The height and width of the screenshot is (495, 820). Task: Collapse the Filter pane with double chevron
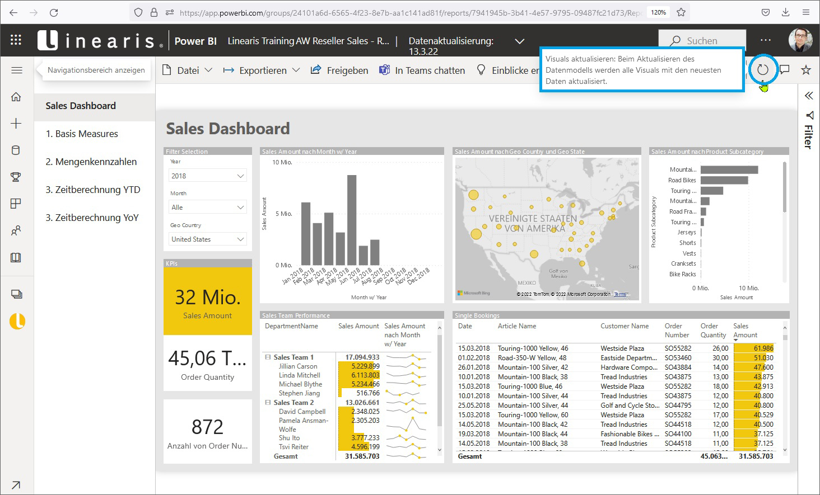[x=808, y=95]
